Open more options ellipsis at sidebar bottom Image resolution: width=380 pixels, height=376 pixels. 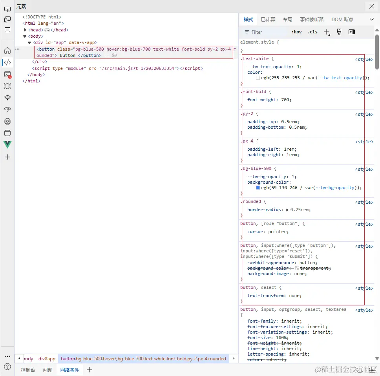tap(7, 356)
